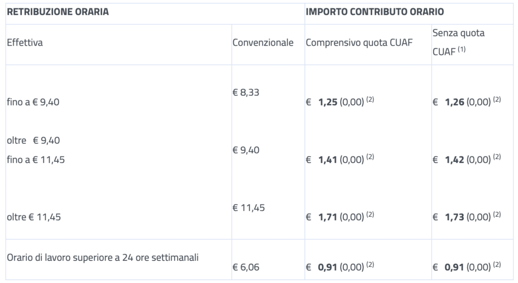Image resolution: width=518 pixels, height=283 pixels.
Task: Select the Convenzionale column label
Action: tap(263, 43)
